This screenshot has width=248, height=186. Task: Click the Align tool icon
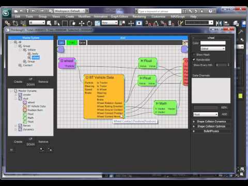pyautogui.click(x=227, y=23)
